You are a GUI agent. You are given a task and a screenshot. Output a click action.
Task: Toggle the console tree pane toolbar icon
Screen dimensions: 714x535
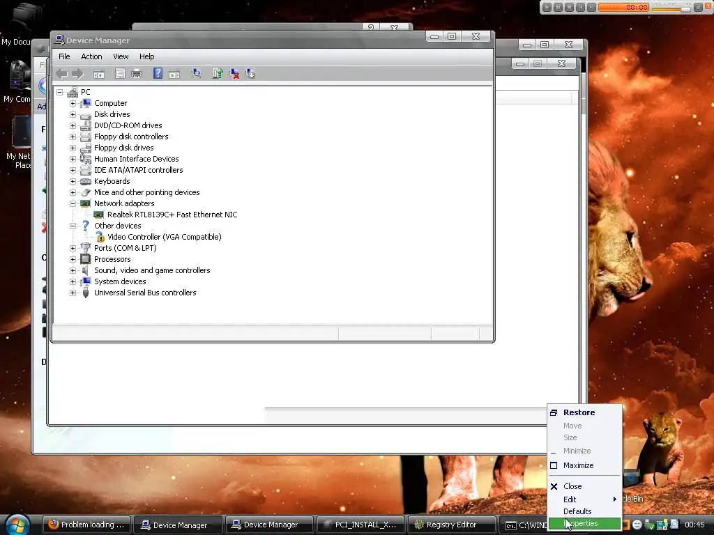click(x=99, y=73)
